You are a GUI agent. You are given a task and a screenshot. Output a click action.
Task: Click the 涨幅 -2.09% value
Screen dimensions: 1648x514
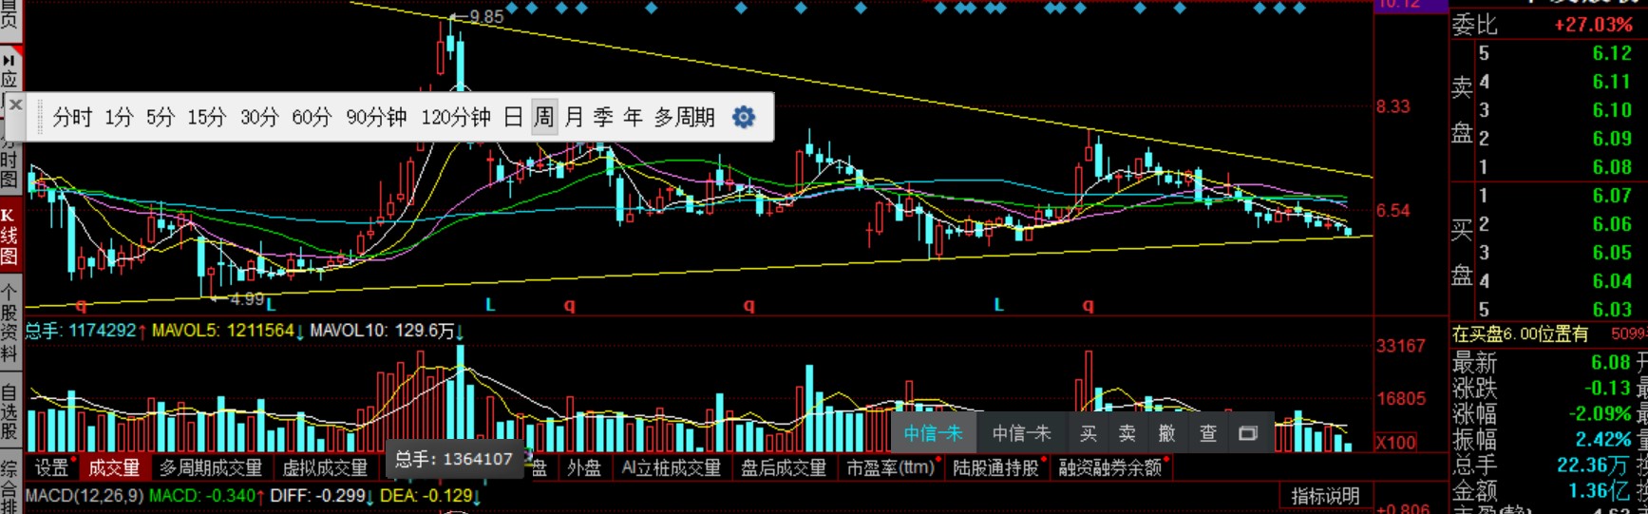coord(1600,413)
